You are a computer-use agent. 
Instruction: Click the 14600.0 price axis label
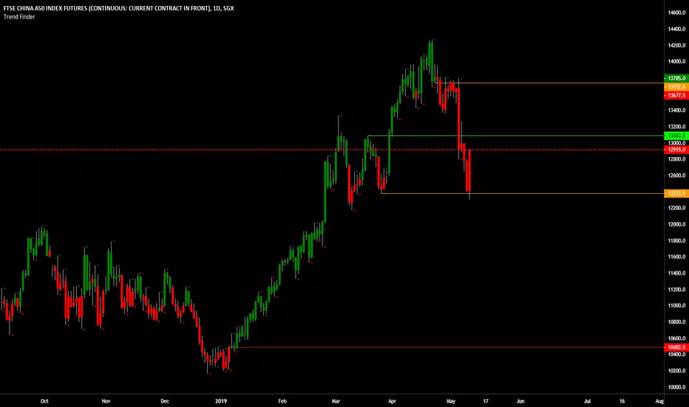click(677, 13)
